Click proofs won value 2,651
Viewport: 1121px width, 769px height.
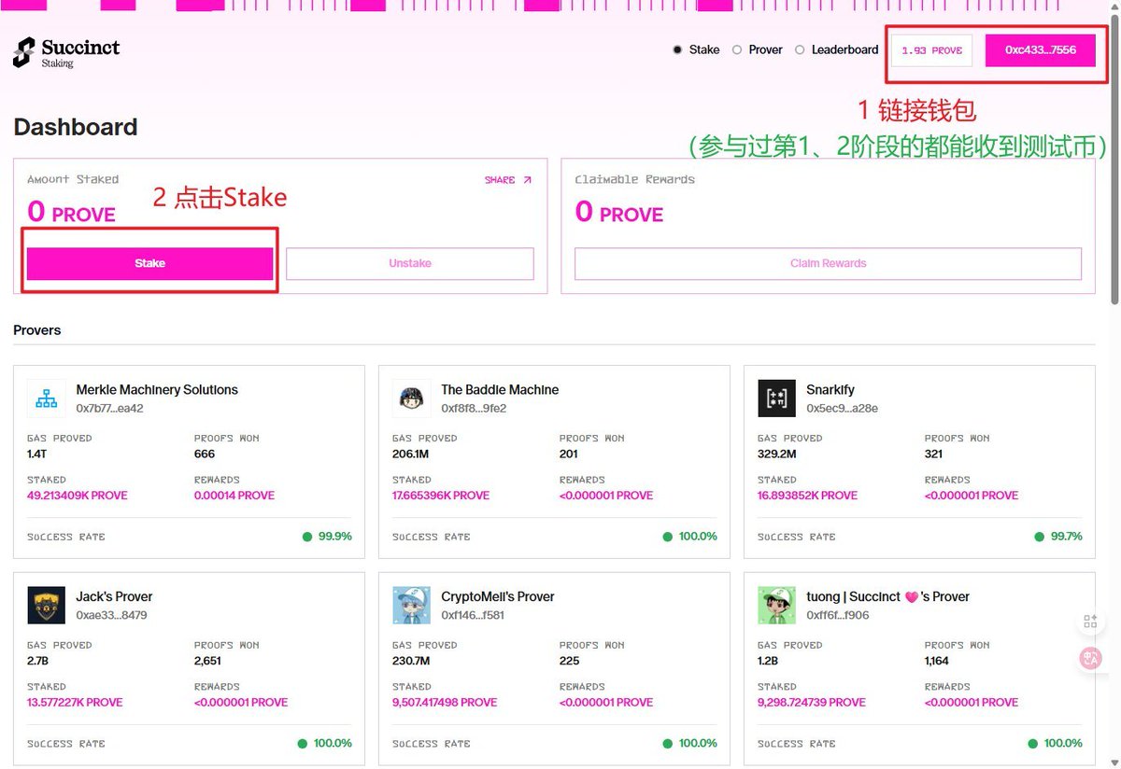pyautogui.click(x=209, y=662)
